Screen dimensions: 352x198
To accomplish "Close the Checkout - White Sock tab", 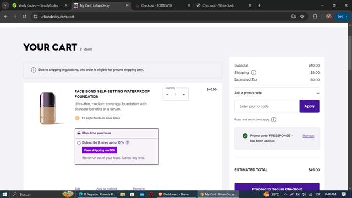I will coord(250,5).
